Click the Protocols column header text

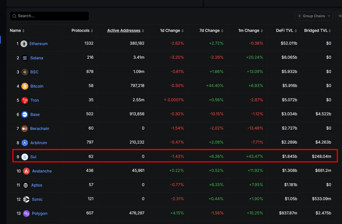80,30
